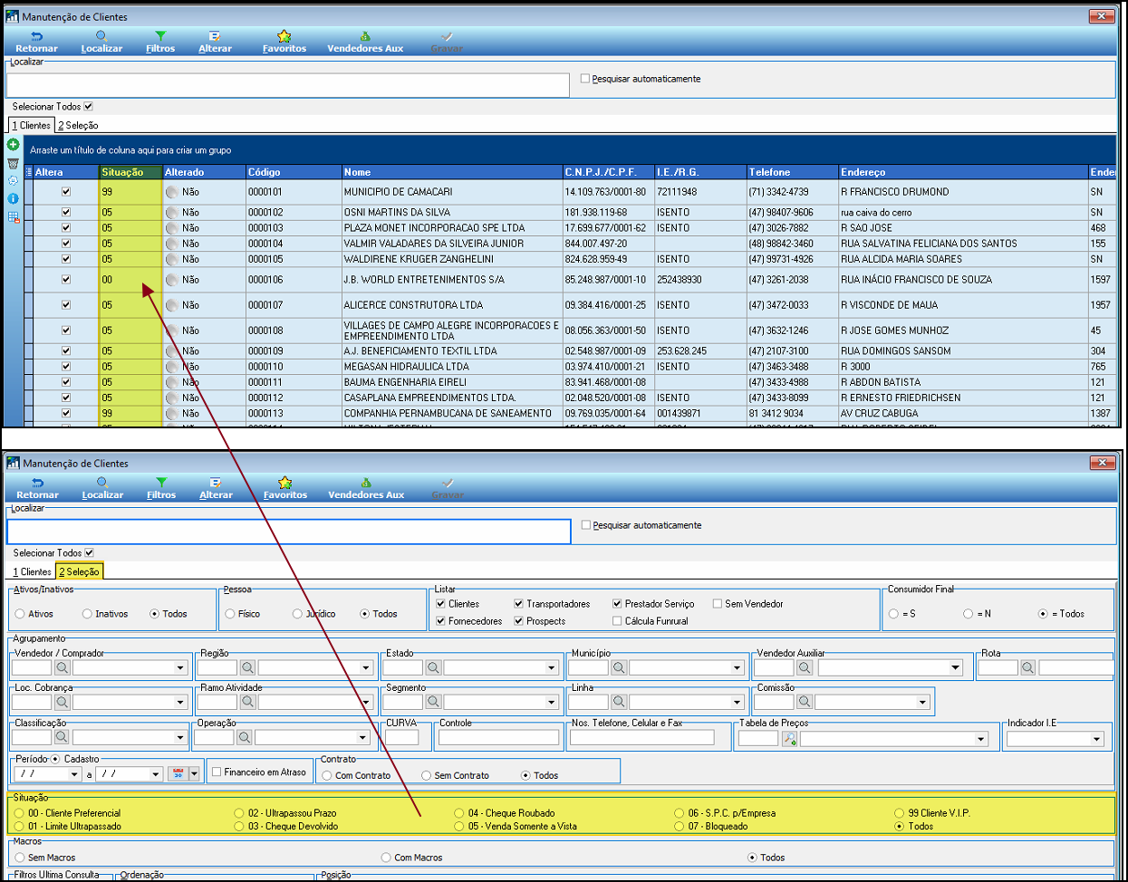Select highlighted 2 Seleção tab in bottom window
1128x882 pixels.
click(x=79, y=571)
